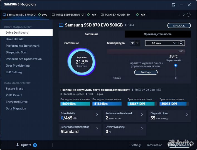197x150 pixels.
Task: Switch temperature unit to Celsius
Action: 132,43
